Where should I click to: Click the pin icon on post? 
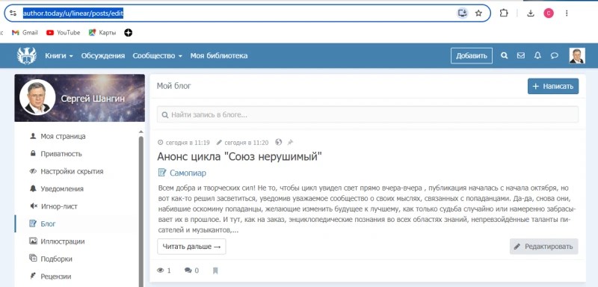pos(290,142)
